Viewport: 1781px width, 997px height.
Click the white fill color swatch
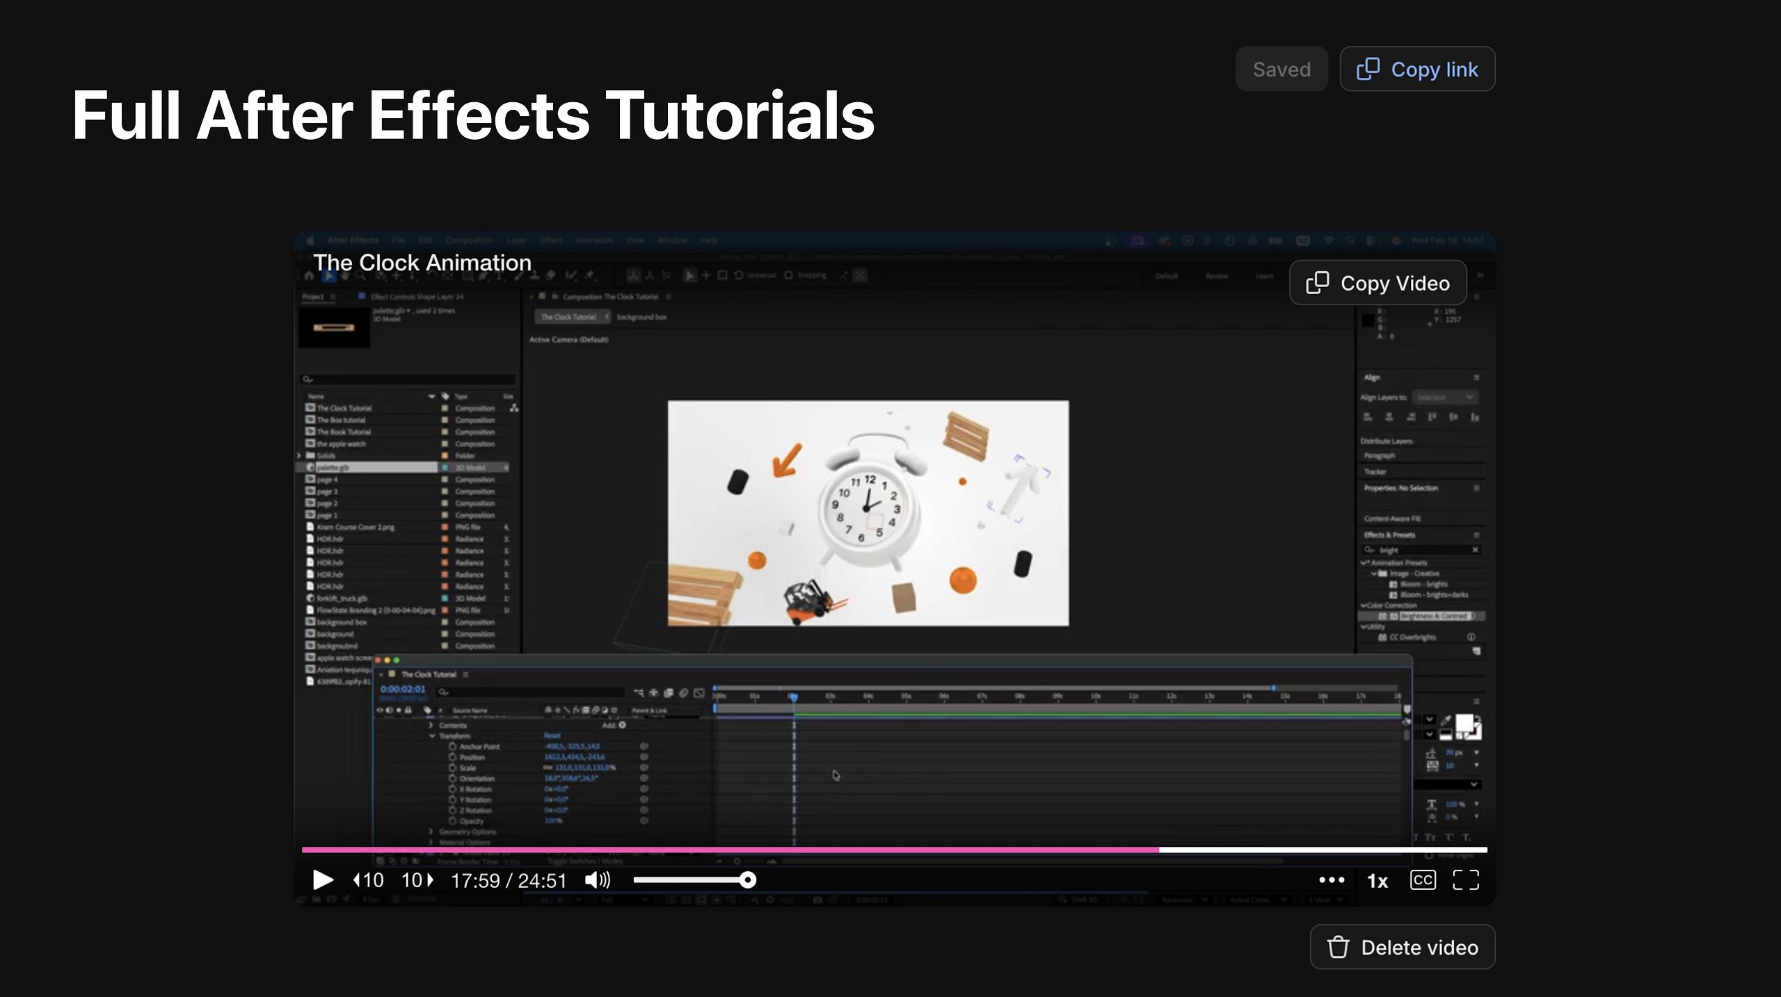tap(1464, 723)
